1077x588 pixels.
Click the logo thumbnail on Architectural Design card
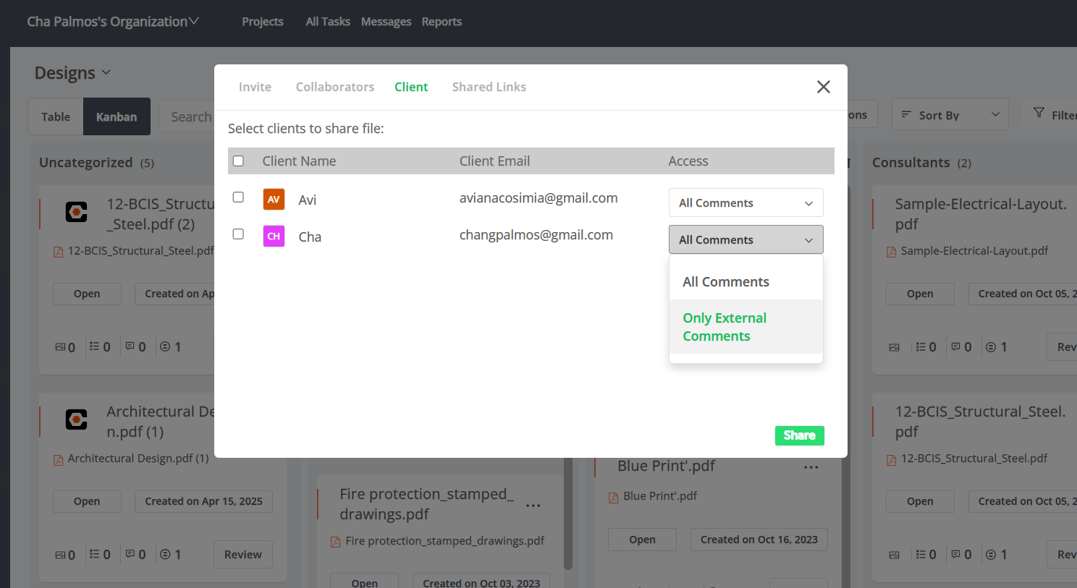pos(77,419)
